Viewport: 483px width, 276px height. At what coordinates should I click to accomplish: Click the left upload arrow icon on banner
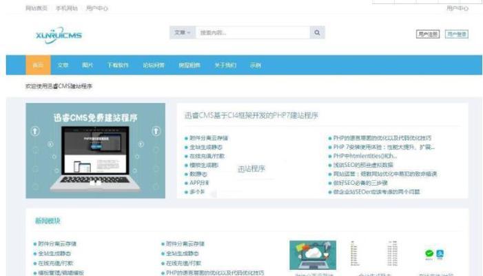[35, 131]
